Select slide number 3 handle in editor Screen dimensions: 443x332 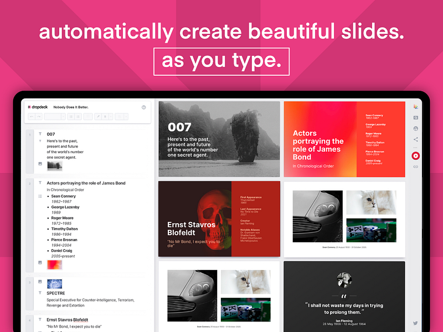(30, 294)
